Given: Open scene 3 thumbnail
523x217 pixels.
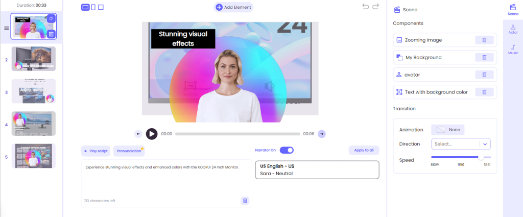Looking at the screenshot, I should 34,91.
